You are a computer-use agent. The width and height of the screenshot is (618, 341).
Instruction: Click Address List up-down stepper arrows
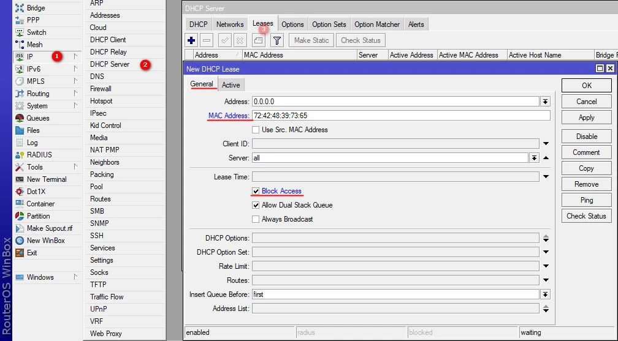pyautogui.click(x=546, y=309)
